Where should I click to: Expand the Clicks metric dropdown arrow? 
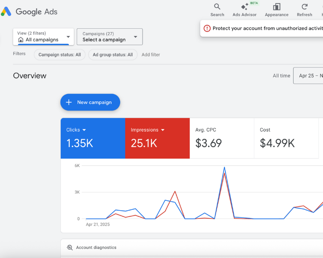(x=84, y=130)
